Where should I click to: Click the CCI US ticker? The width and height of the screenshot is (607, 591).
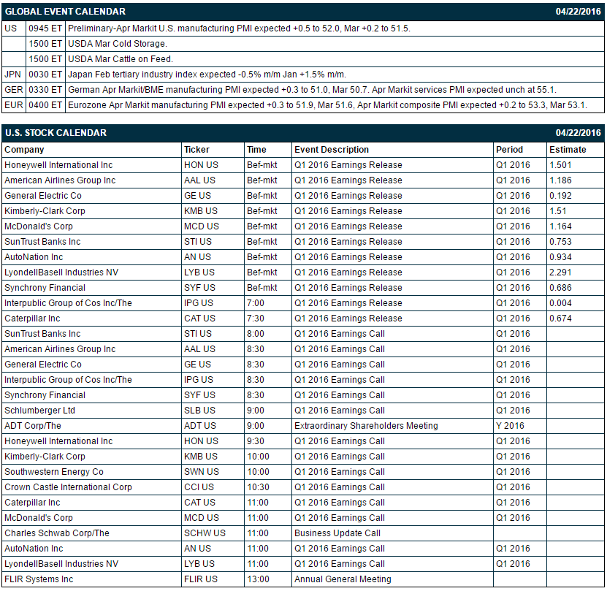(x=199, y=487)
